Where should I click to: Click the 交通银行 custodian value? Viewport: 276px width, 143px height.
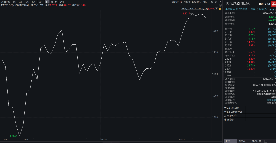(271, 103)
